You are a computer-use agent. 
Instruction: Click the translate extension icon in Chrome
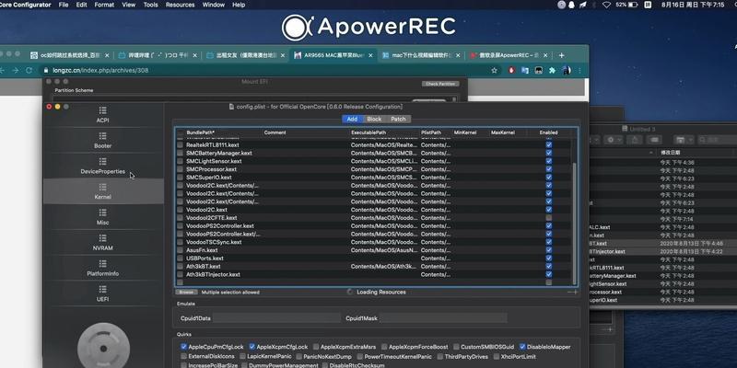click(x=525, y=71)
